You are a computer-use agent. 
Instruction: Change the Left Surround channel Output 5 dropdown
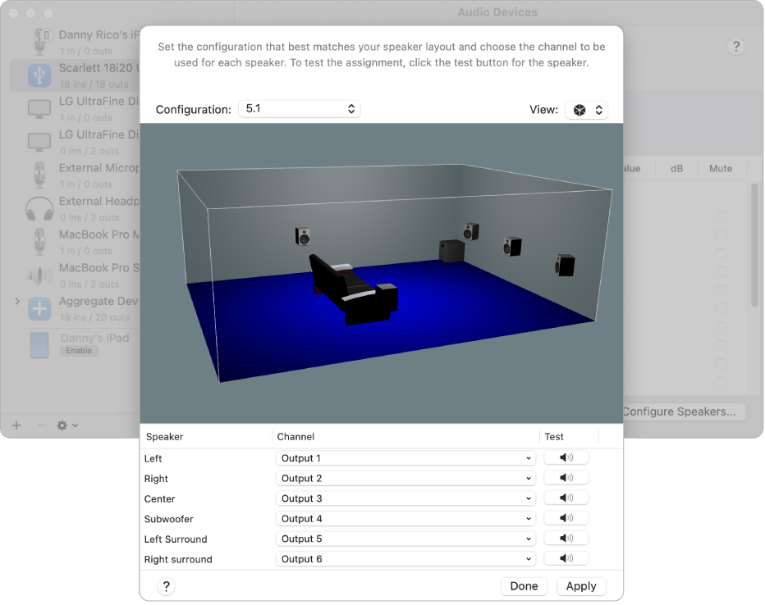click(x=405, y=538)
